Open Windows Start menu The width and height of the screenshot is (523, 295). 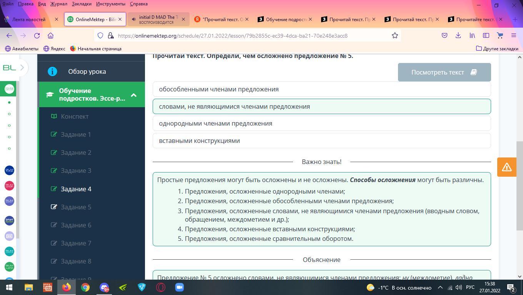click(x=9, y=287)
